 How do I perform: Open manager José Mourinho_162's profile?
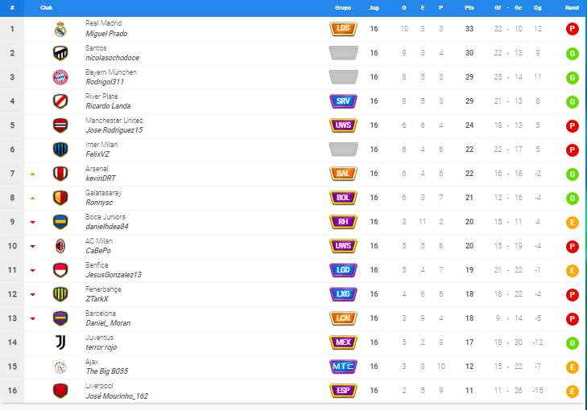pyautogui.click(x=117, y=396)
